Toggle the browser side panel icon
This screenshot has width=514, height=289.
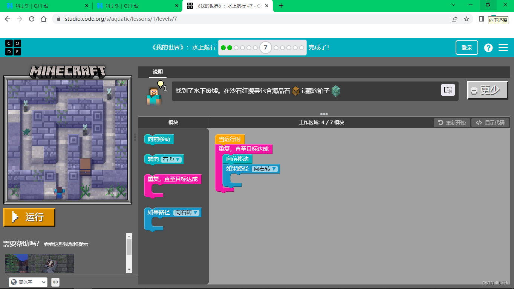pyautogui.click(x=481, y=19)
